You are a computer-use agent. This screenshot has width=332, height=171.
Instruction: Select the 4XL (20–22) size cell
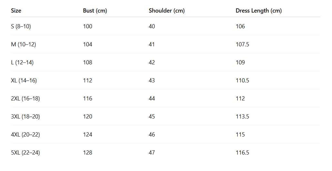[25, 134]
